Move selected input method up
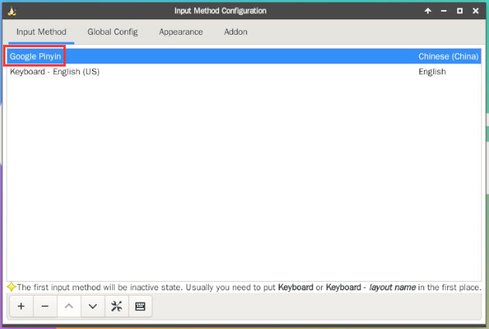The image size is (489, 329). pyautogui.click(x=69, y=307)
